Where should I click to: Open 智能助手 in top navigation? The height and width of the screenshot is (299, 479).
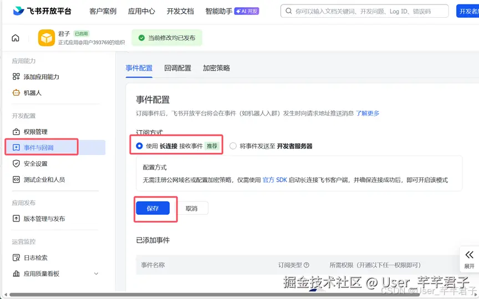[x=219, y=11]
